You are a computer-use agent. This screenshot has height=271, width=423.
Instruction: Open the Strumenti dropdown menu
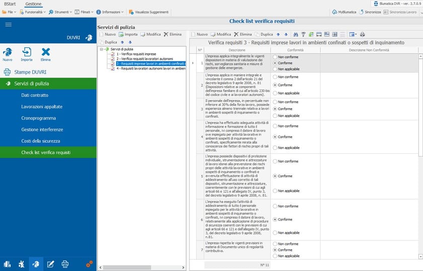60,12
